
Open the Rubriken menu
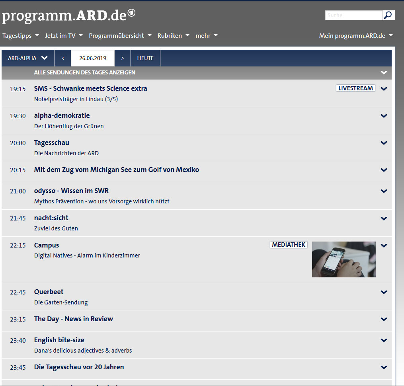[173, 35]
